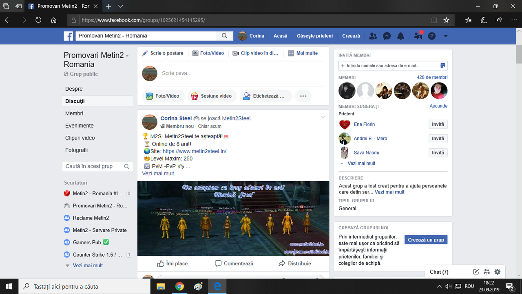
Task: Hide suggested members with Ascunde
Action: pos(438,106)
